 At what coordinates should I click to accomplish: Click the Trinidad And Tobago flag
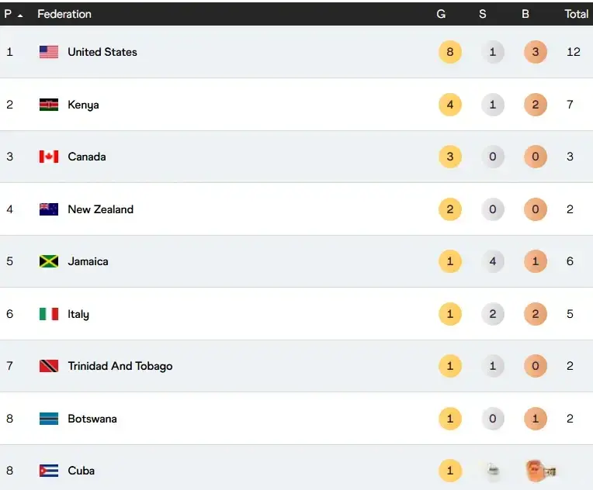tap(49, 366)
